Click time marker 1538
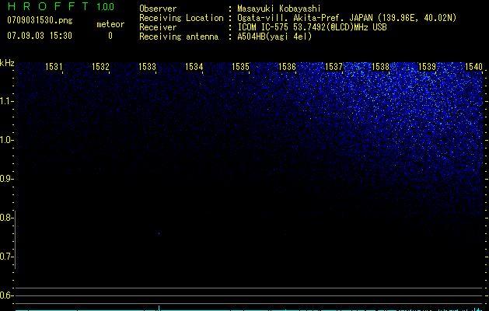Image resolution: width=489 pixels, height=311 pixels. coord(380,66)
